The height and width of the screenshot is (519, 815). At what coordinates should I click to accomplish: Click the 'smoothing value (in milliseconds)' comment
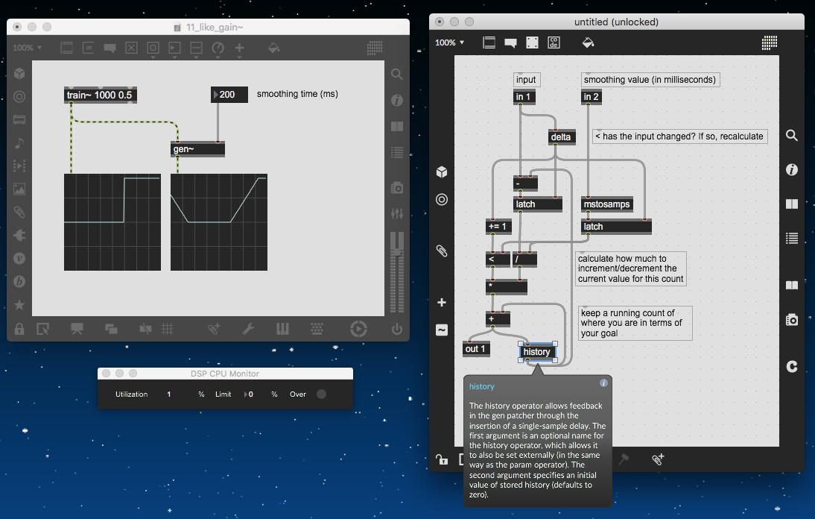coord(650,80)
